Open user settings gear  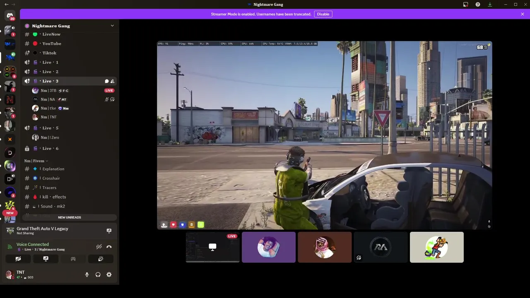pyautogui.click(x=109, y=274)
